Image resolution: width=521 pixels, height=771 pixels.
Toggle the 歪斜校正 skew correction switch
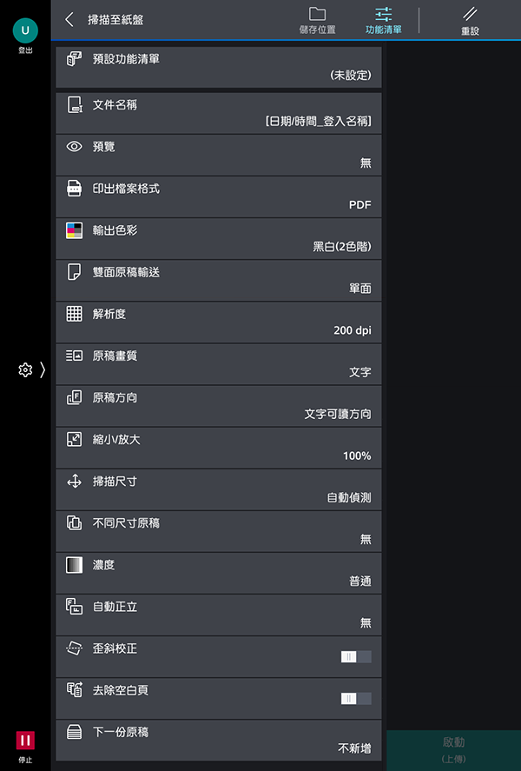(x=356, y=657)
